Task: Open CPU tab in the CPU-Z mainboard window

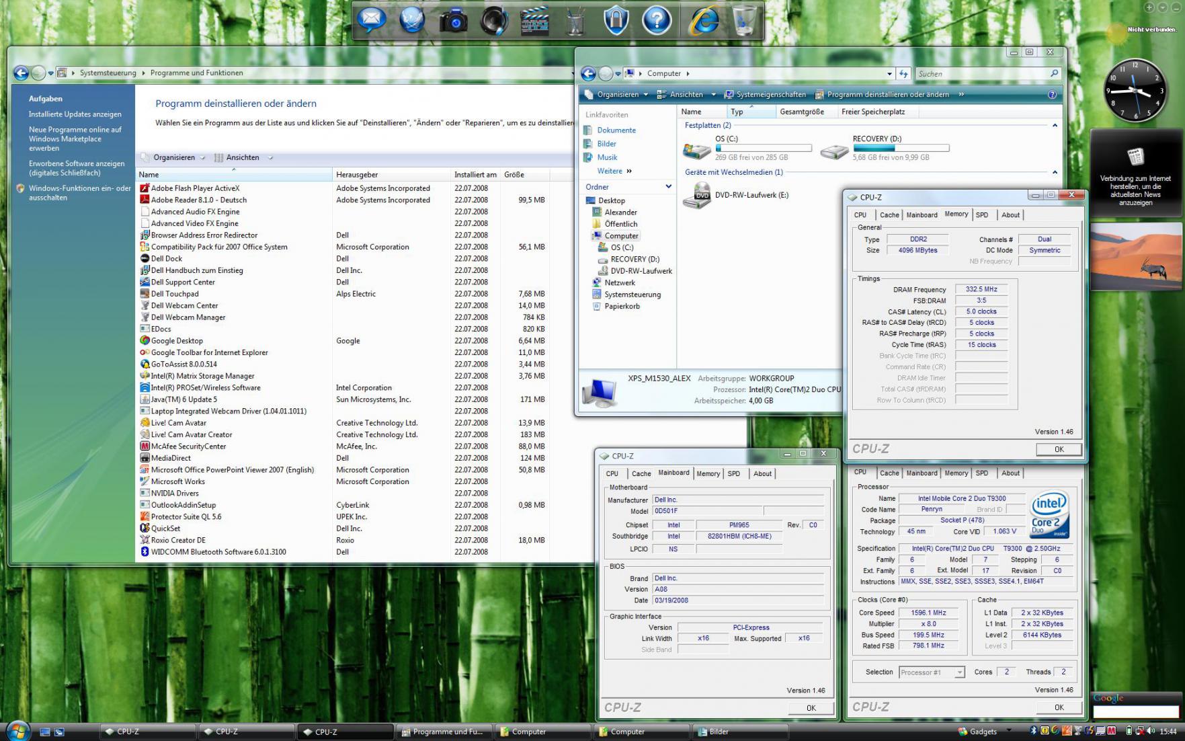Action: point(612,474)
